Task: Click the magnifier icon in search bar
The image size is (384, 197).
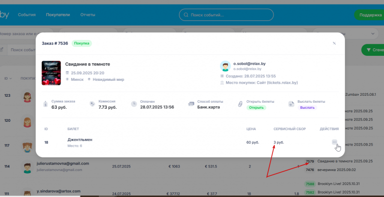Action: click(186, 15)
